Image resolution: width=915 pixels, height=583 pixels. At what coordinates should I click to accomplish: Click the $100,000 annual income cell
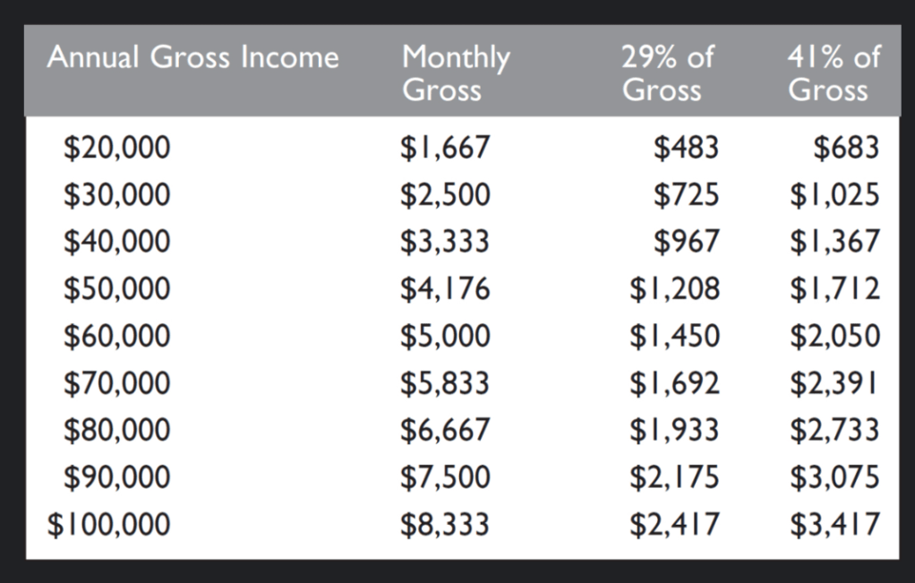pyautogui.click(x=108, y=524)
